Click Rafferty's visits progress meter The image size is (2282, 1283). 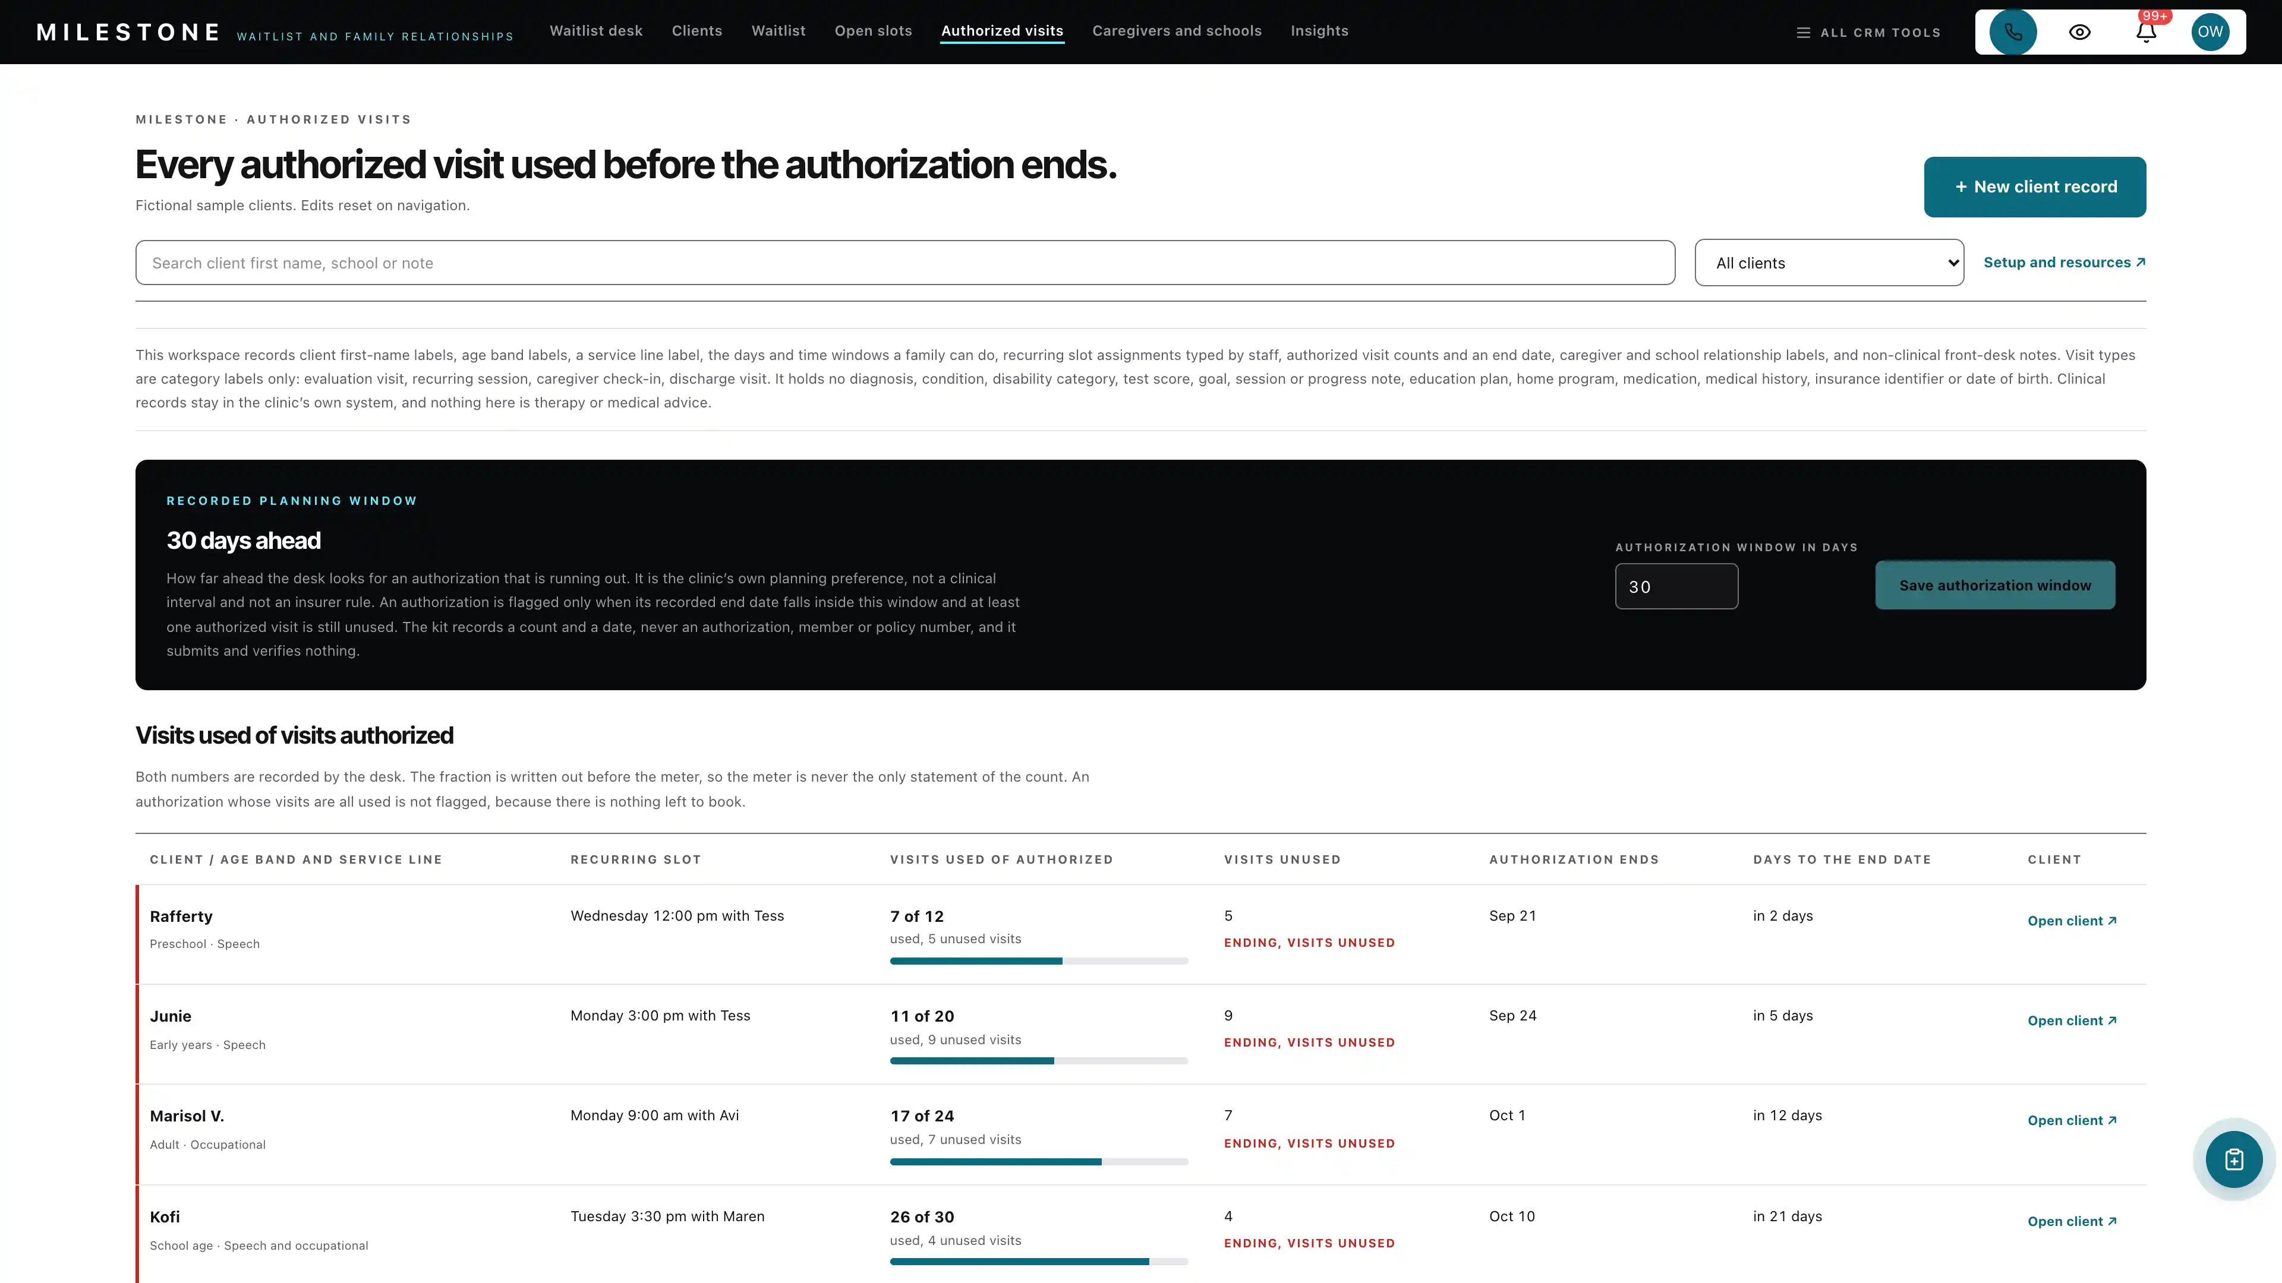coord(1038,960)
